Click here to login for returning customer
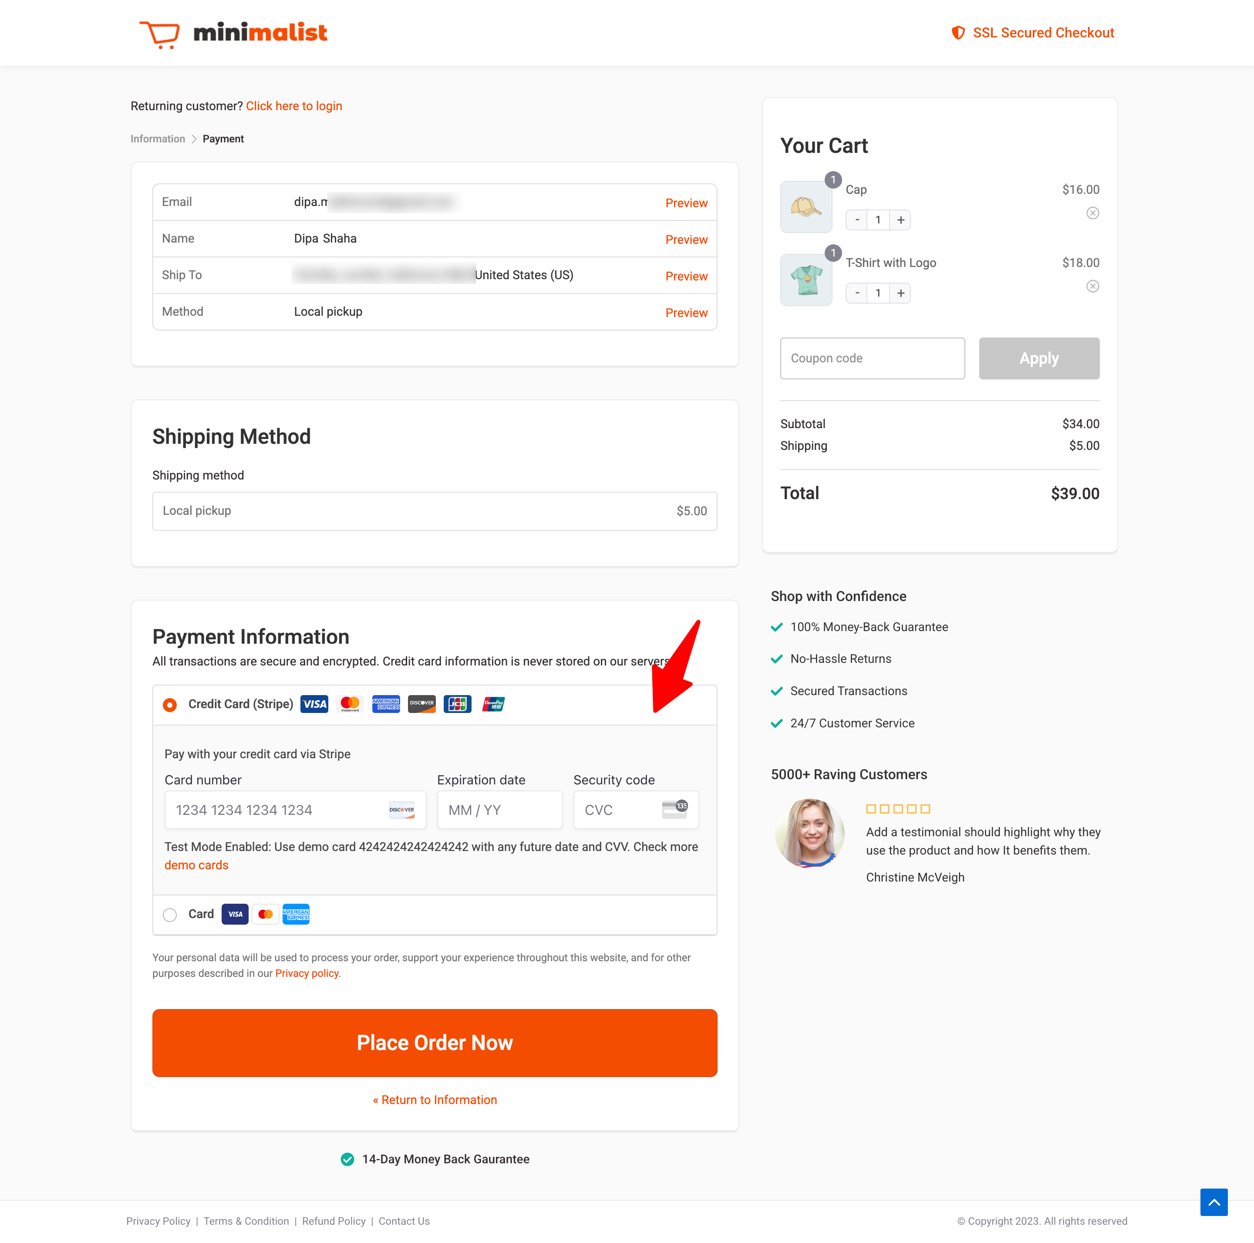Image resolution: width=1254 pixels, height=1243 pixels. click(x=293, y=106)
